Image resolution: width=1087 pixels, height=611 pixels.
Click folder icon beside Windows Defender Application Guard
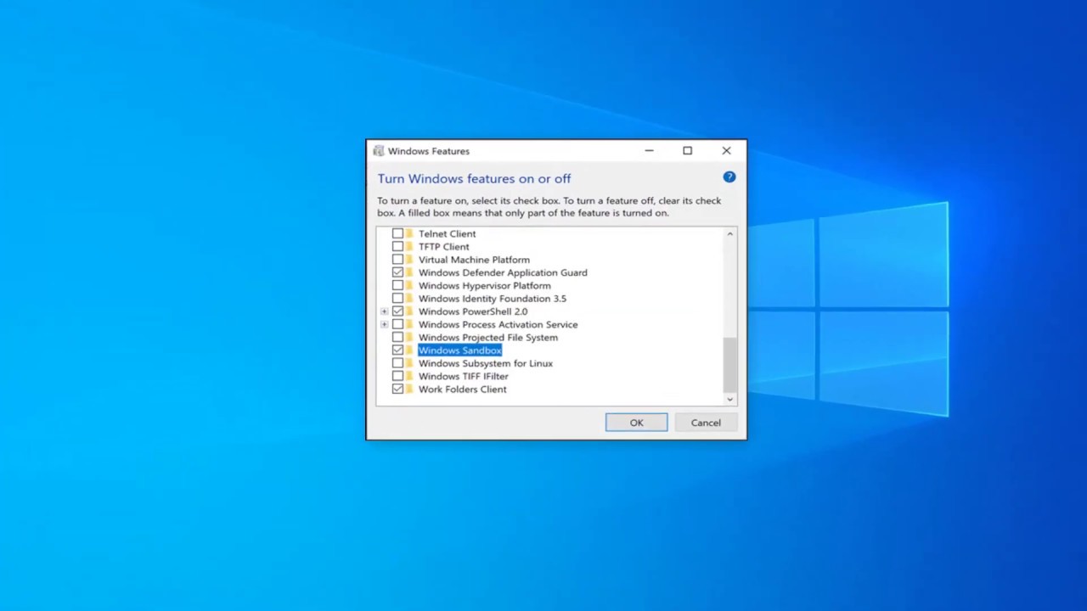click(409, 272)
